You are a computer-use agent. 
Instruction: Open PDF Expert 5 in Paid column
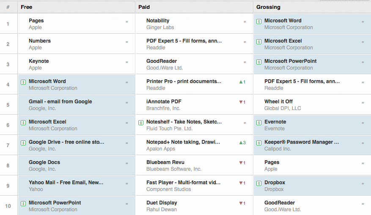tap(184, 41)
